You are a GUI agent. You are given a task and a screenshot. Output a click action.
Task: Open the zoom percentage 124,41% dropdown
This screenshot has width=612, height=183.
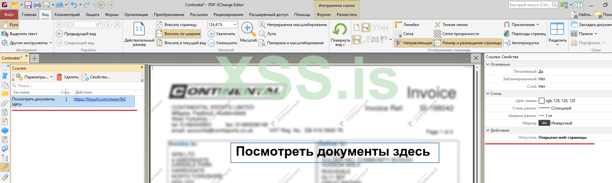click(235, 25)
